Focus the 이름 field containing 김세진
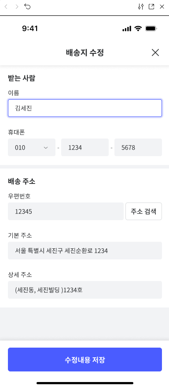Viewport: 169px width, 386px height. 85,108
